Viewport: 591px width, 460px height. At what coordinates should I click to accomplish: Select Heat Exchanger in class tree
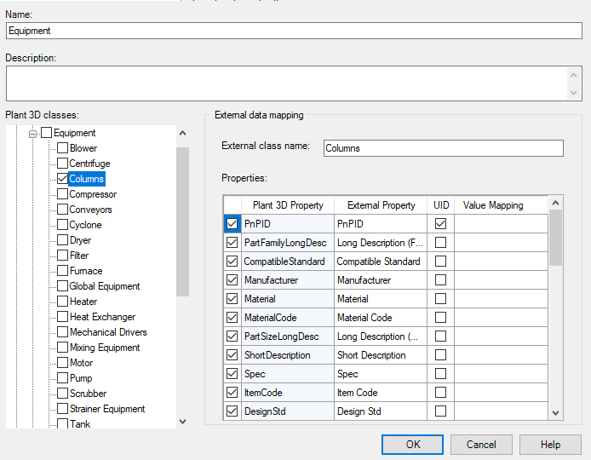coord(102,317)
